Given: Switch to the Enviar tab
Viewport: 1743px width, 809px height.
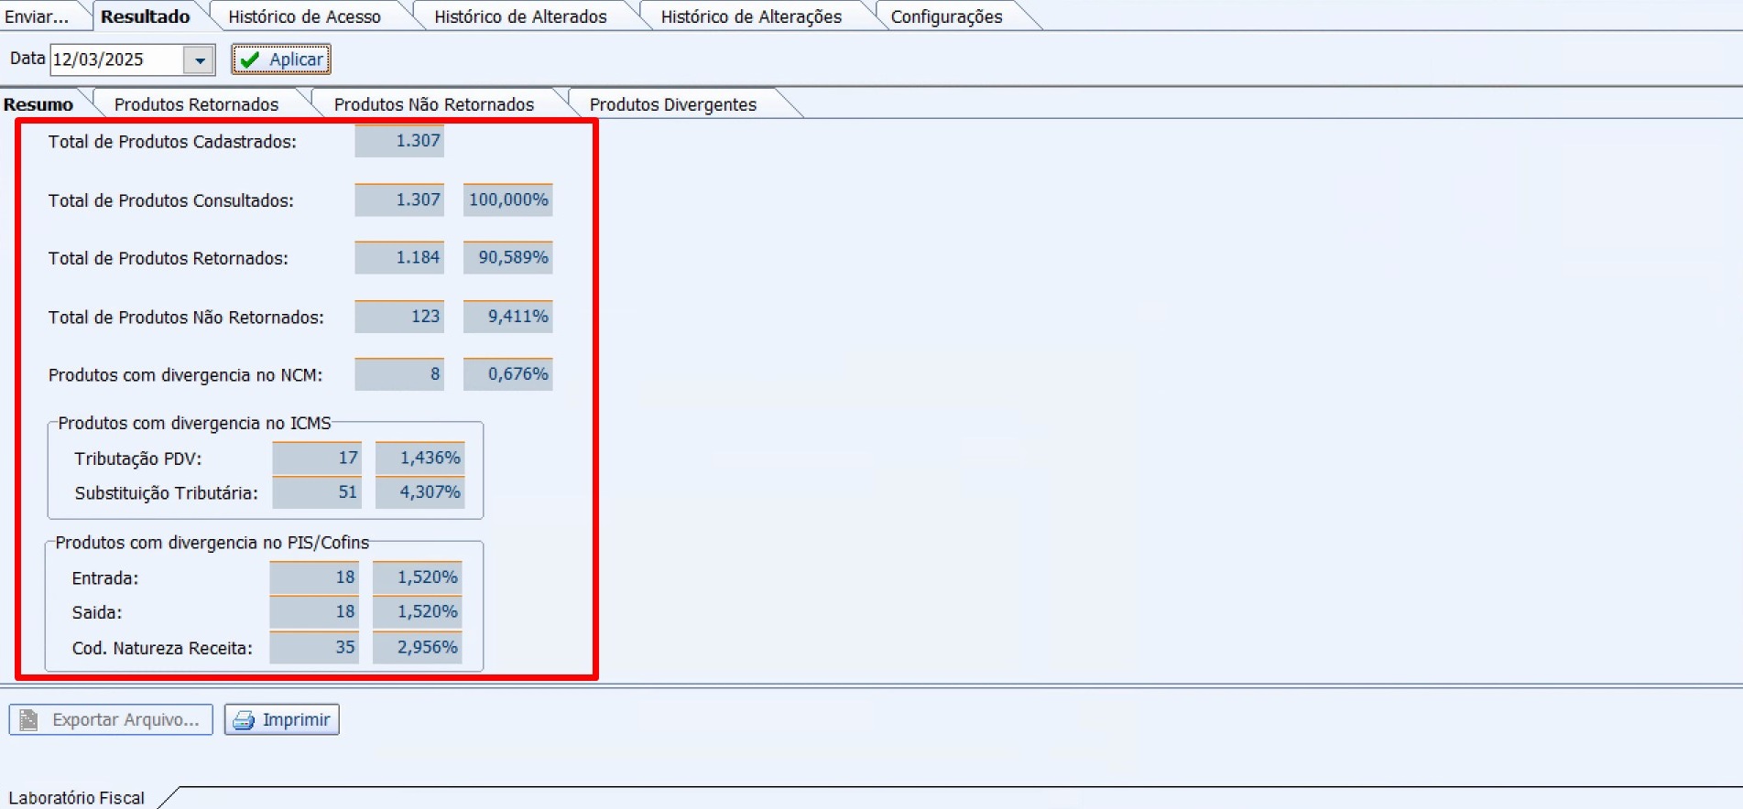Looking at the screenshot, I should pyautogui.click(x=37, y=16).
